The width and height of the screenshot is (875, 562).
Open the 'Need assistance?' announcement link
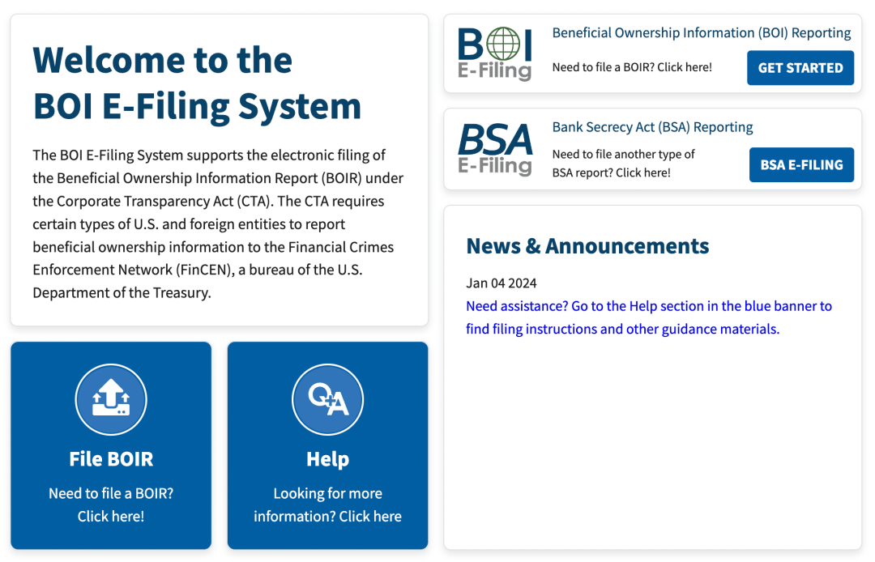tap(648, 317)
